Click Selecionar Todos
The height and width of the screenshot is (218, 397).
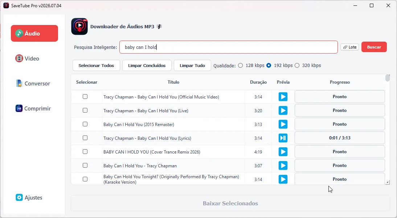click(96, 66)
